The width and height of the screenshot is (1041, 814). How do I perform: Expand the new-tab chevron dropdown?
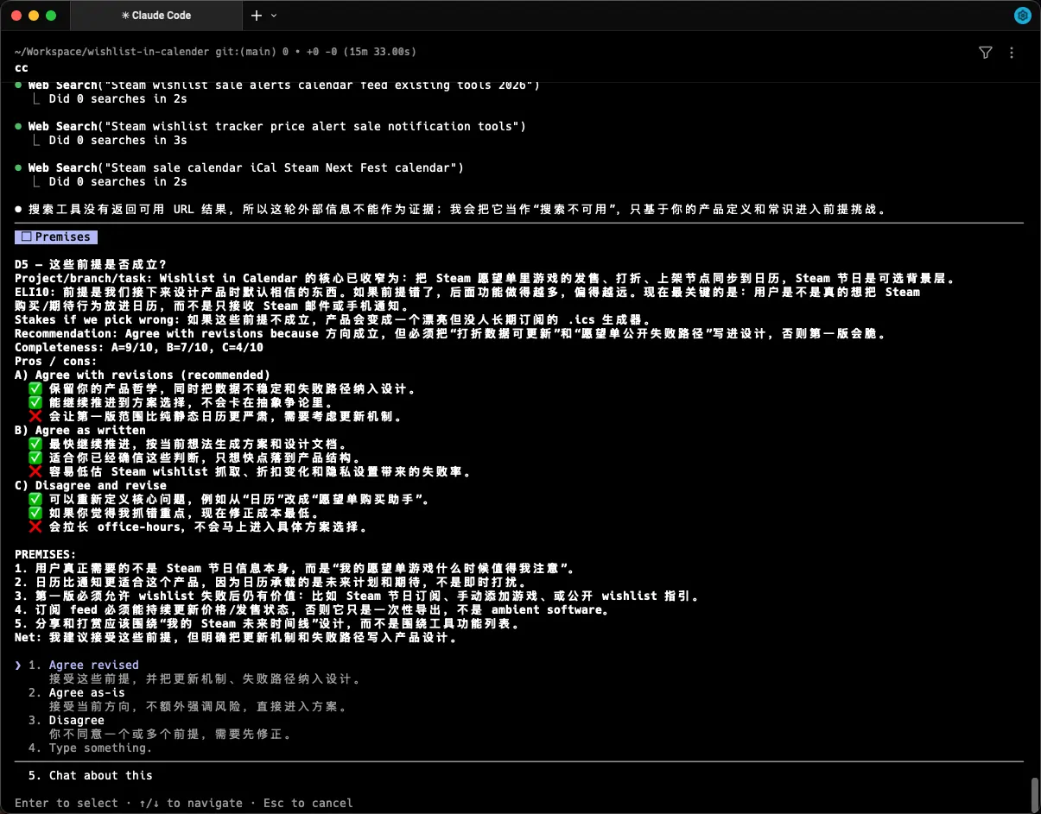[x=274, y=16]
